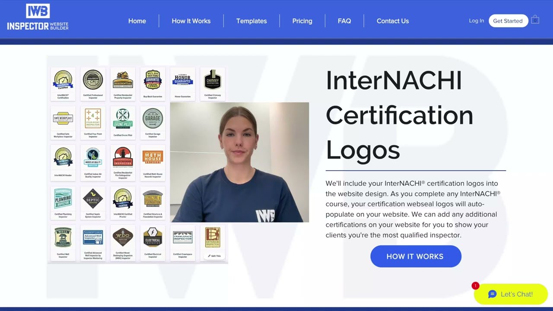Open the shopping cart icon
The image size is (553, 311).
point(535,20)
